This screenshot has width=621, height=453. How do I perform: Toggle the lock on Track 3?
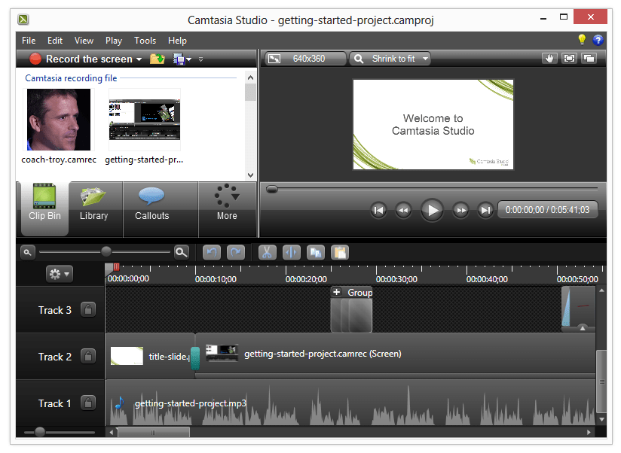(88, 310)
